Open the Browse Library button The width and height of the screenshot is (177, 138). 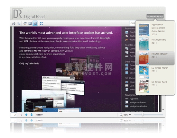(x=155, y=16)
